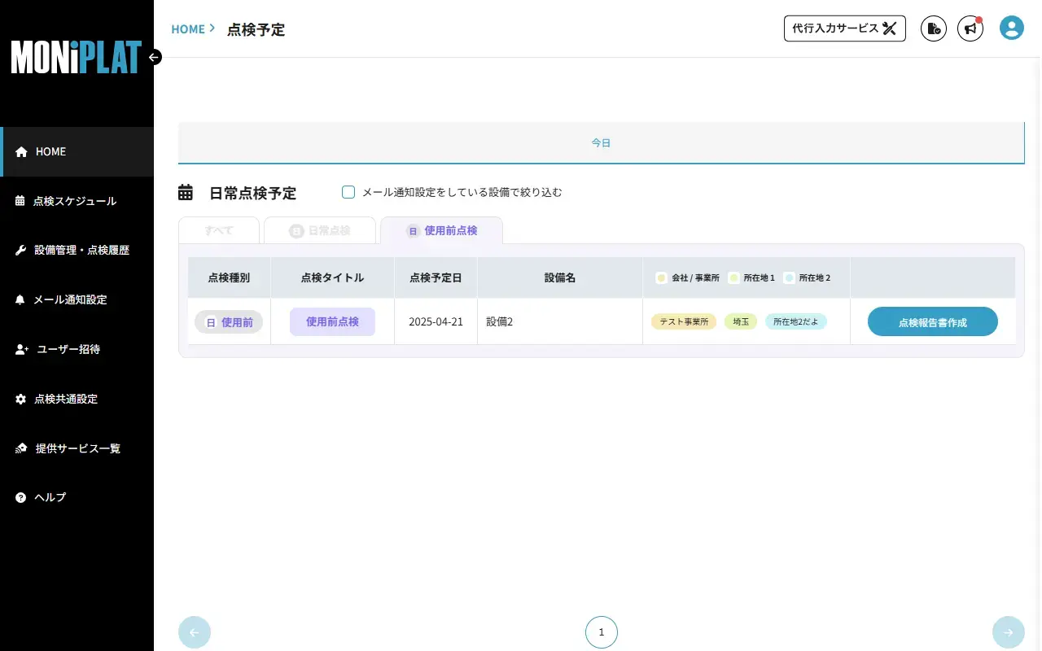
Task: Click the report document icon in the header
Action: 933,28
